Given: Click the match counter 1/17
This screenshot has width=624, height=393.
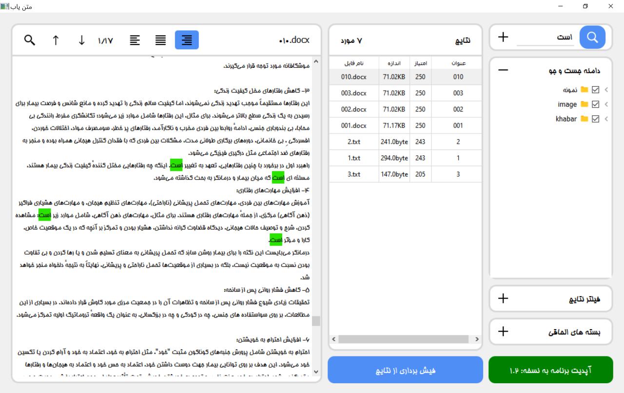Looking at the screenshot, I should [x=105, y=40].
